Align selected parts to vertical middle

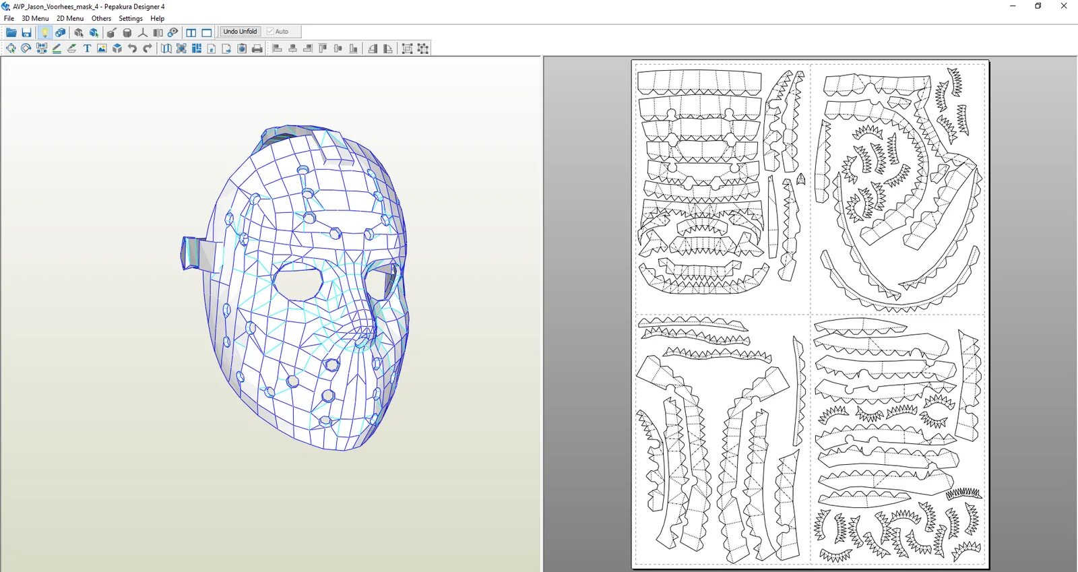pos(338,49)
